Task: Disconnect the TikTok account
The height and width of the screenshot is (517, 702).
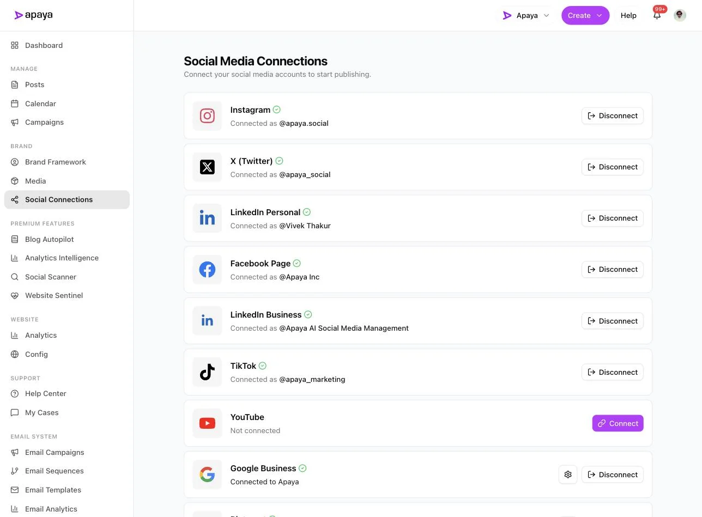Action: [613, 372]
